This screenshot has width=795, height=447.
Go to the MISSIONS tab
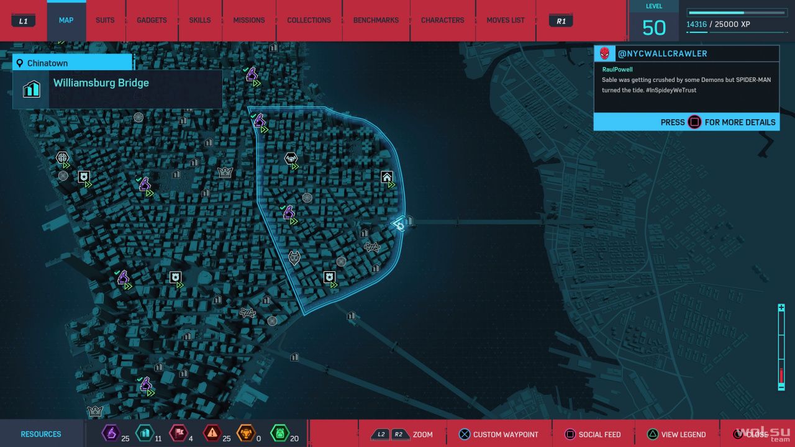pyautogui.click(x=249, y=20)
